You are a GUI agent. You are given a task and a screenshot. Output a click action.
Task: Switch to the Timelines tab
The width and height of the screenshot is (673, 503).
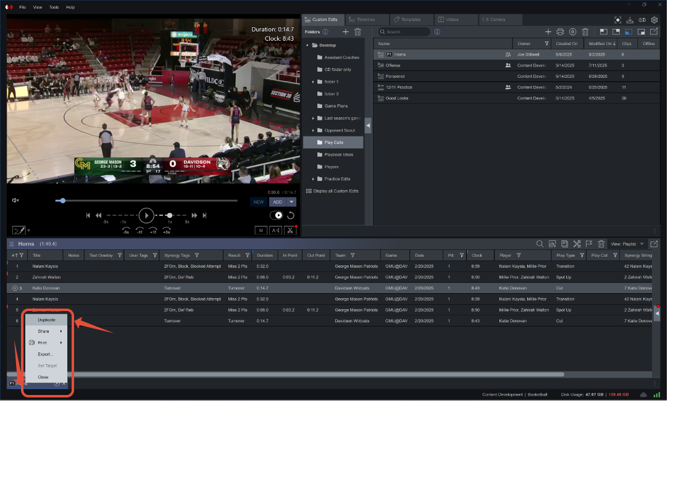coord(367,20)
